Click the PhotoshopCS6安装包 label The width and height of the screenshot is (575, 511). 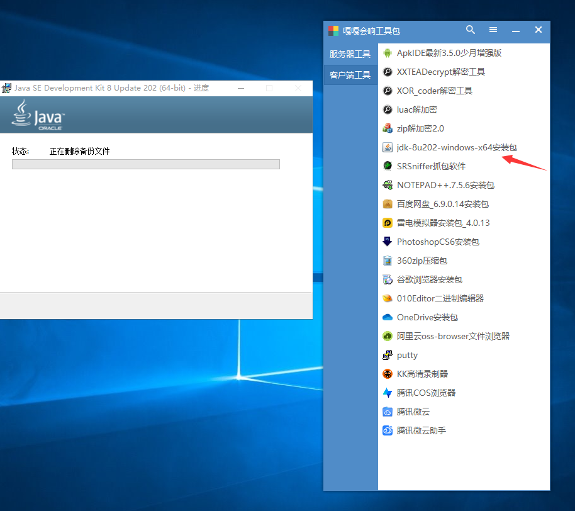coord(438,242)
